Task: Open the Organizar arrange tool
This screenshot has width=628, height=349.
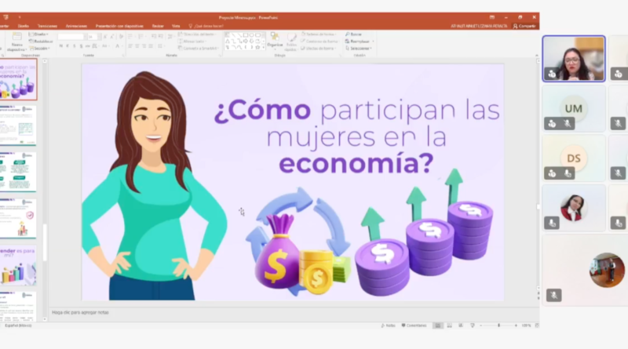Action: [x=275, y=42]
